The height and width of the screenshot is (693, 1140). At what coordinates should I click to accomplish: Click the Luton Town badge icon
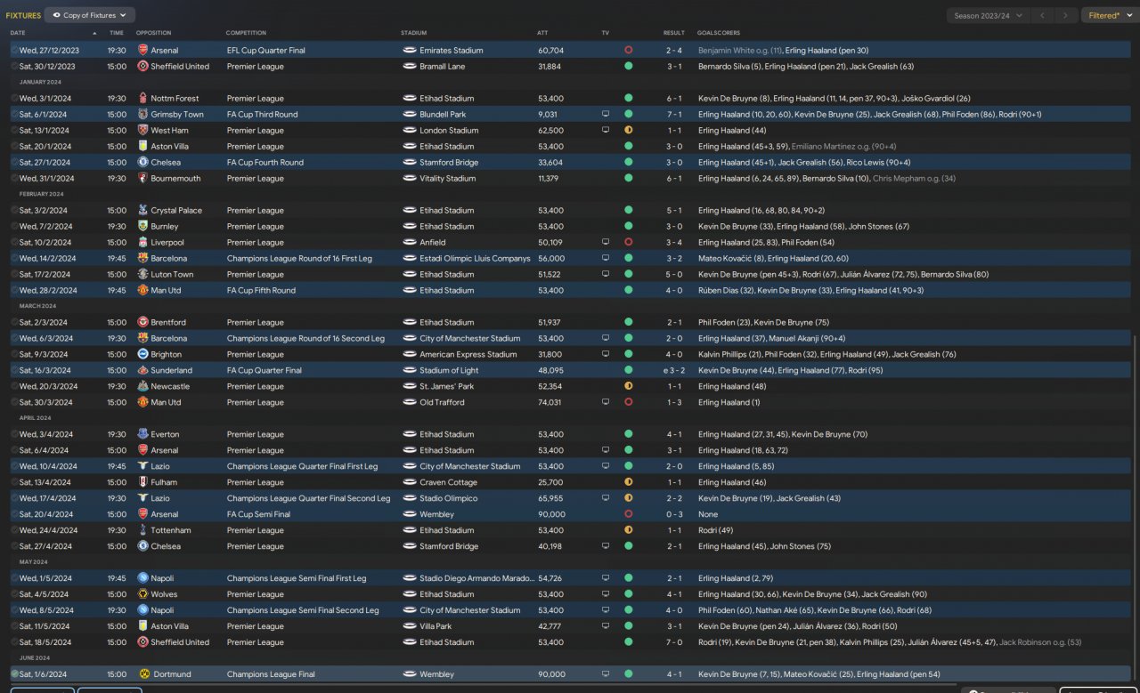pos(142,275)
